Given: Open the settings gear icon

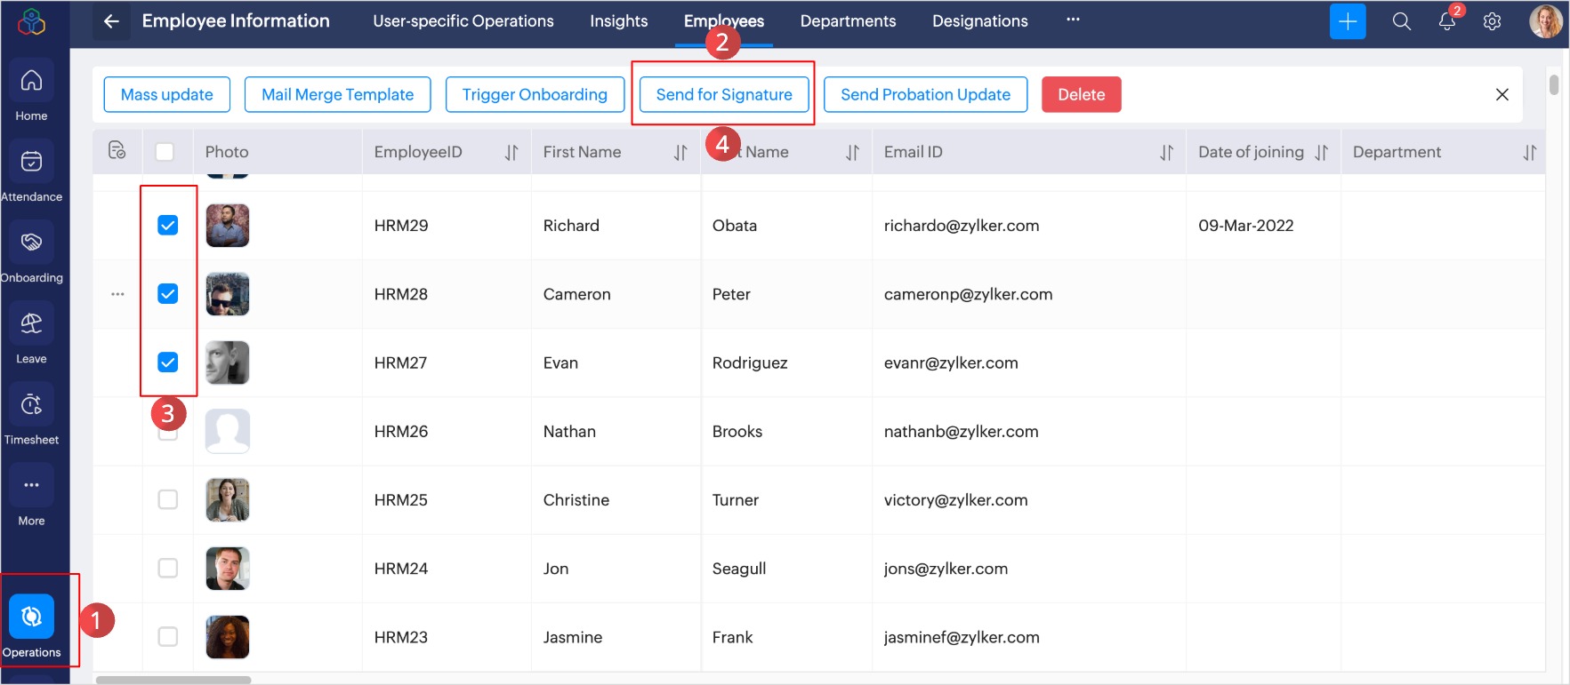Looking at the screenshot, I should pos(1492,21).
